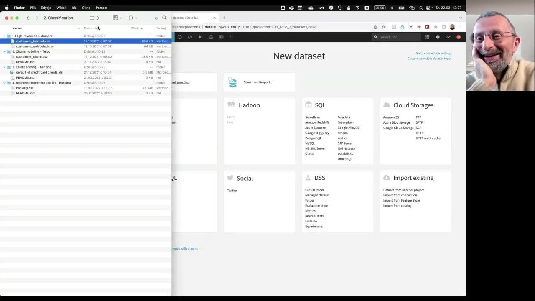Click the Search DSS field
Image resolution: width=535 pixels, height=301 pixels.
point(397,37)
